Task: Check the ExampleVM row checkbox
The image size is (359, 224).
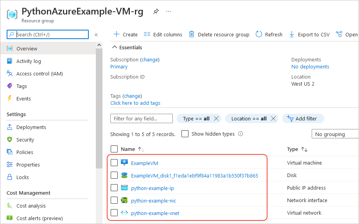Action: [x=114, y=163]
